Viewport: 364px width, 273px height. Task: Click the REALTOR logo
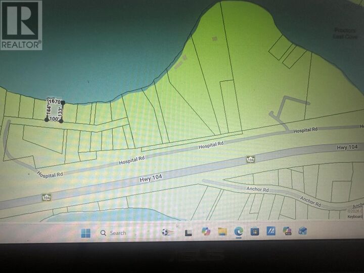click(x=21, y=25)
